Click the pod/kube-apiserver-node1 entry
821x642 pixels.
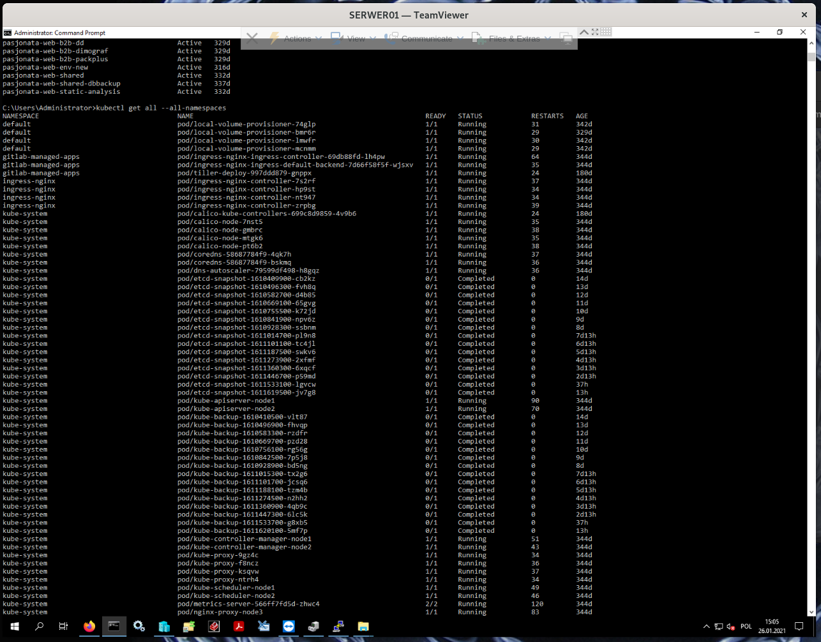[x=226, y=401]
